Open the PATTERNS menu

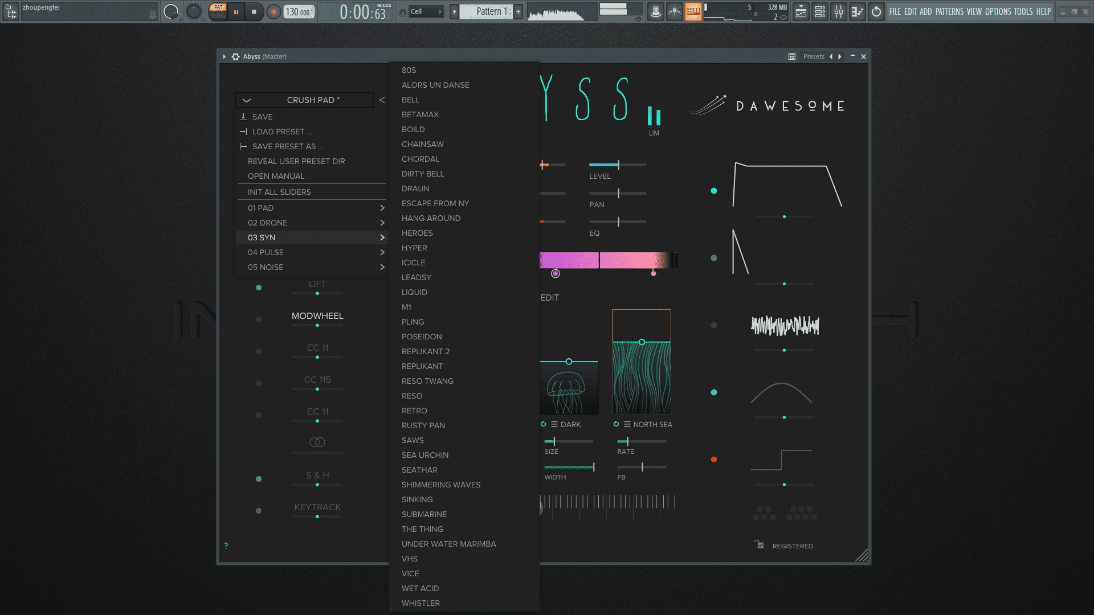point(949,11)
